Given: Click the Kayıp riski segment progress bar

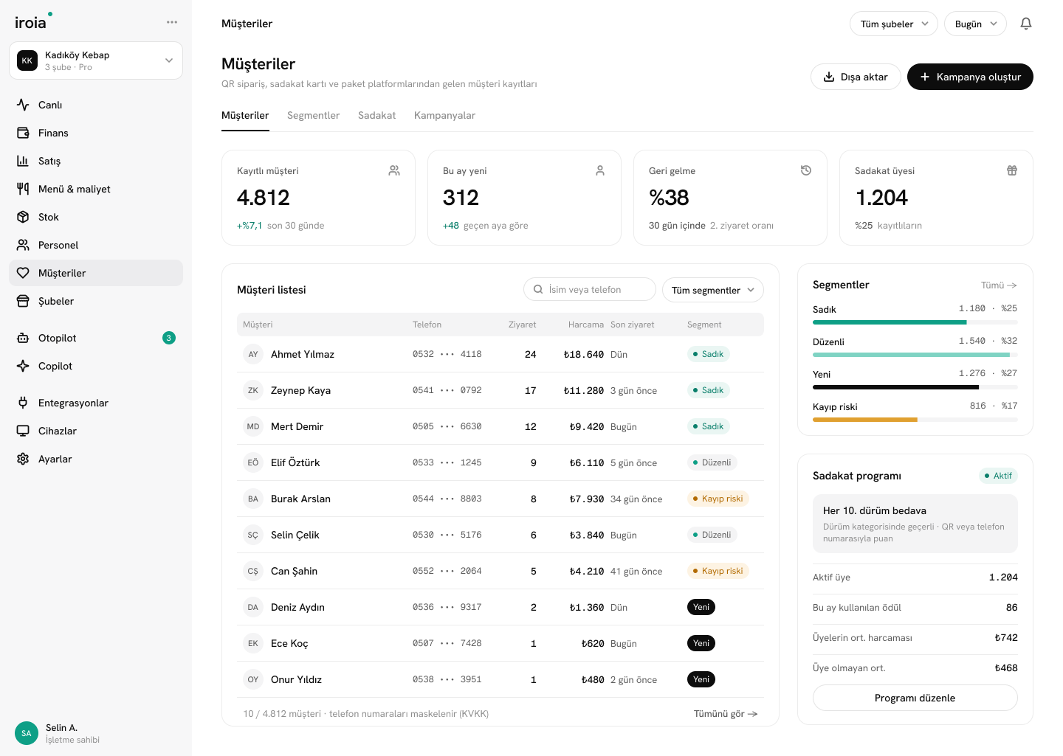Looking at the screenshot, I should pos(915,420).
